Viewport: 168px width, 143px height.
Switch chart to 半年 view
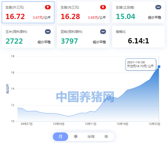point(91,137)
